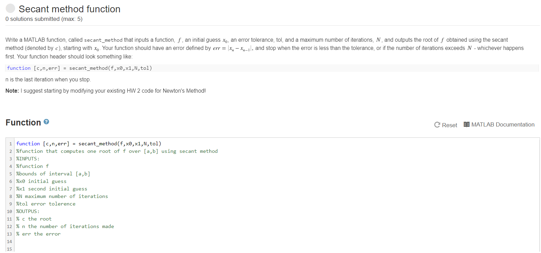This screenshot has width=541, height=253.
Task: Click the 0 solutions submitted text
Action: coord(43,19)
